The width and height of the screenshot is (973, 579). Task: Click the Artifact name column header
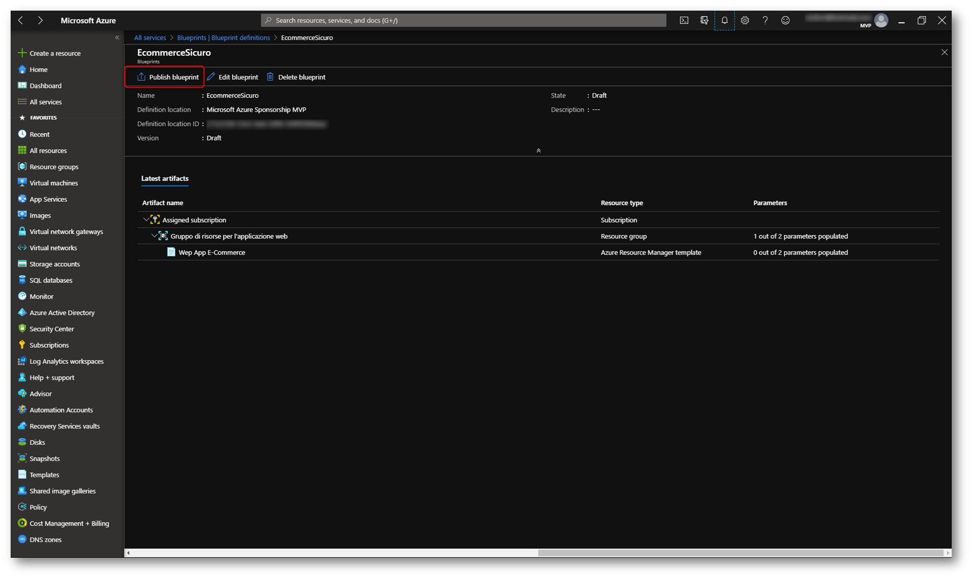163,202
